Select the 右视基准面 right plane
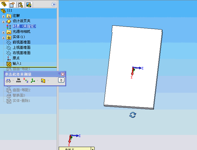197x150 pixels. [x=21, y=53]
